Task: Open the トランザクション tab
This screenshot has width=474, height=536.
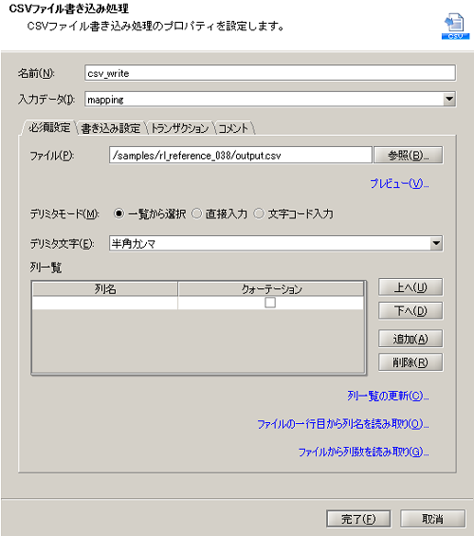Action: click(179, 128)
